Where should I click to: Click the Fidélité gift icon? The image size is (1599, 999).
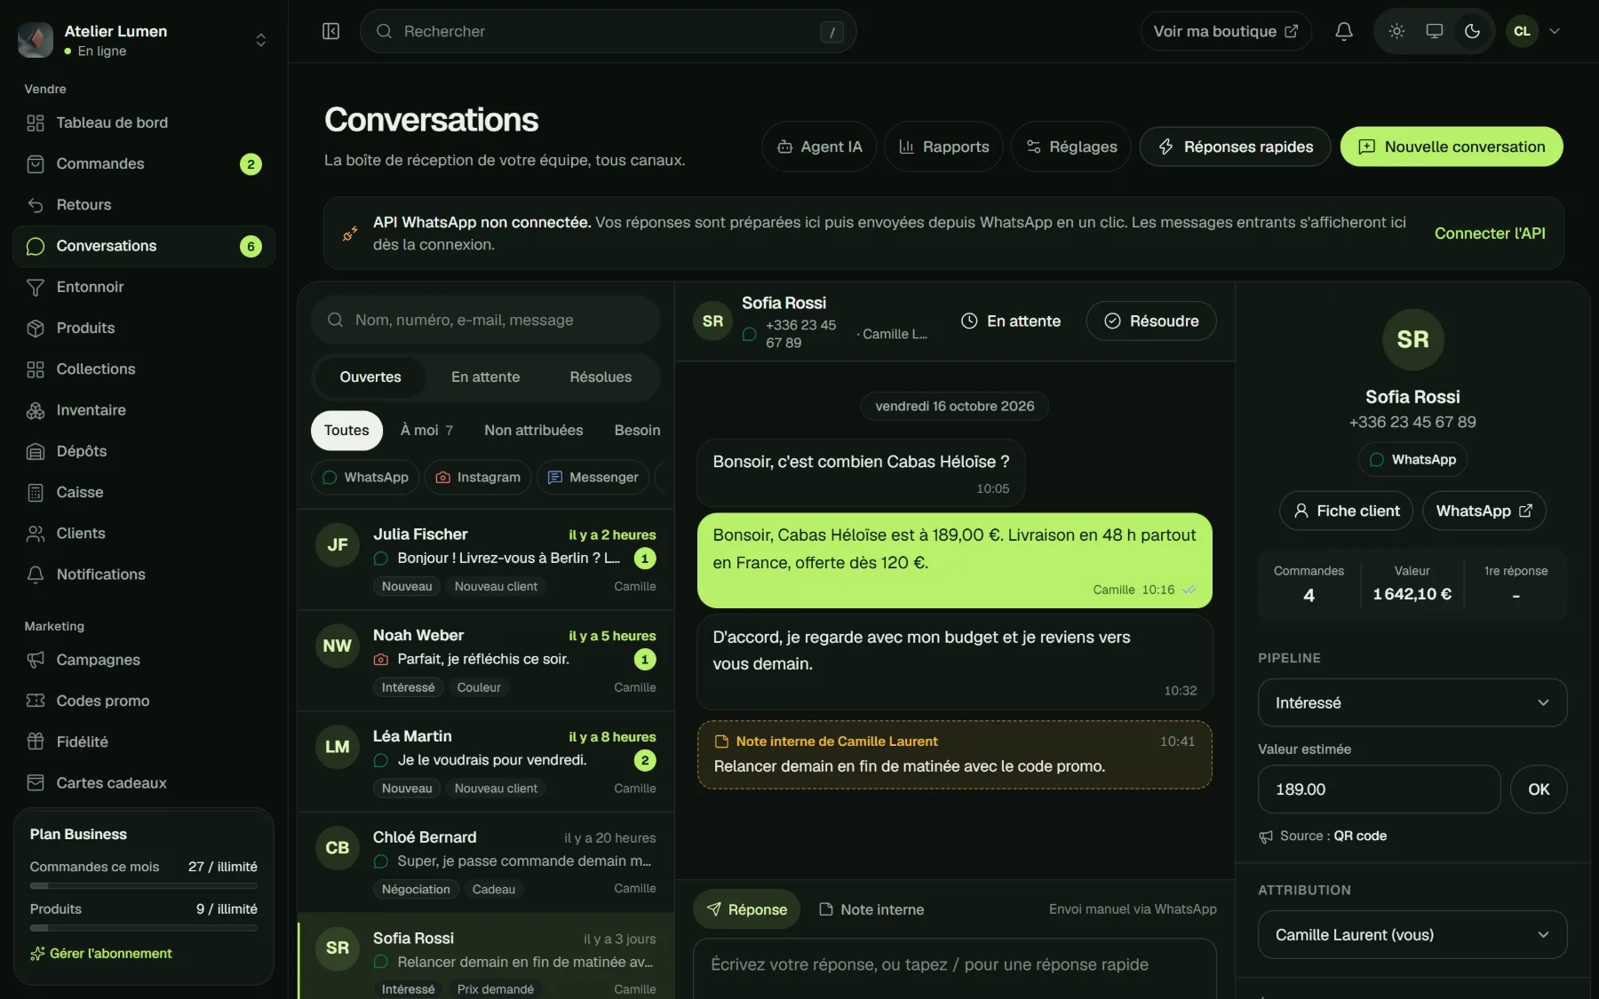click(36, 741)
